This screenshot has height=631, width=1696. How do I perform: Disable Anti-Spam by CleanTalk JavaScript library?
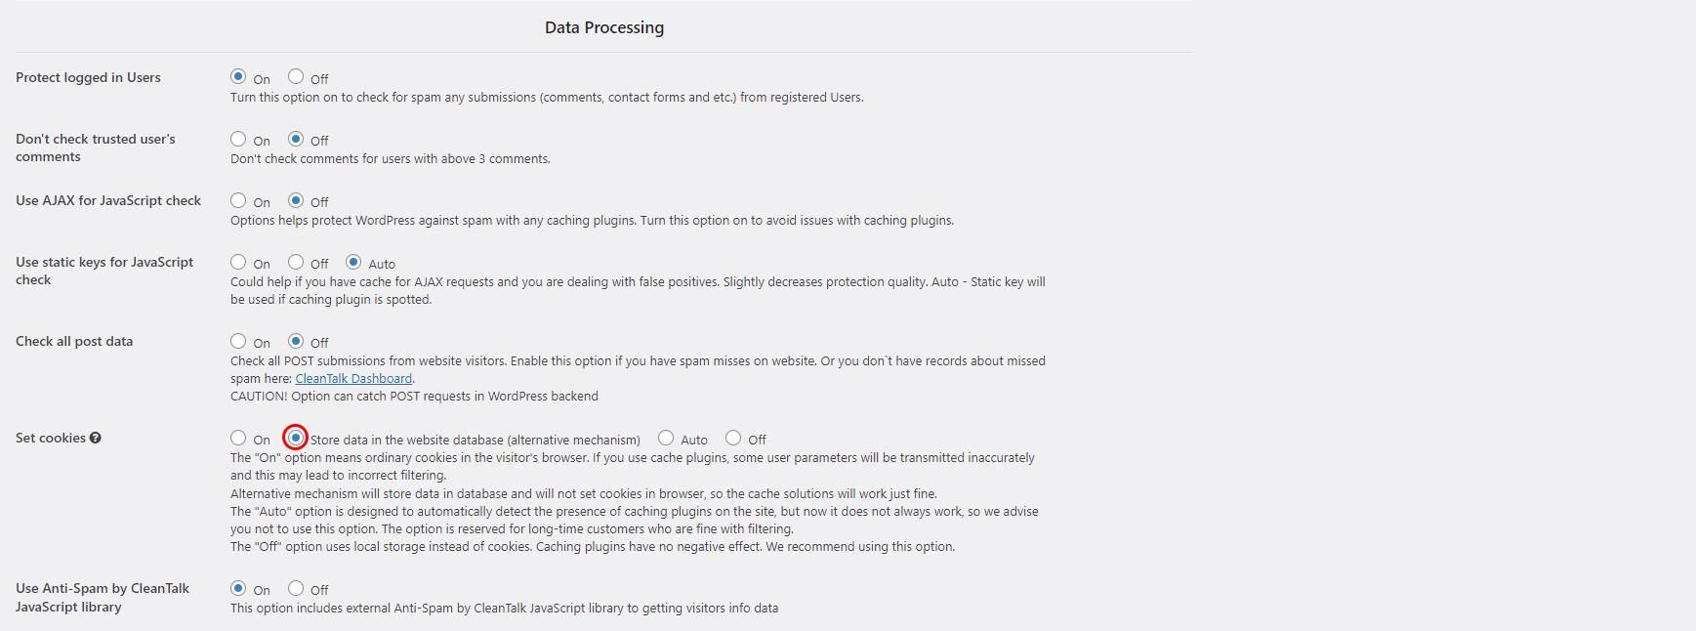tap(296, 588)
